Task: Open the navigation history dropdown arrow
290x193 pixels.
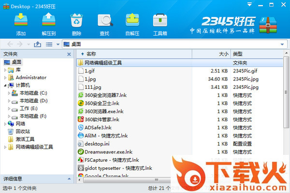Action: [29, 44]
